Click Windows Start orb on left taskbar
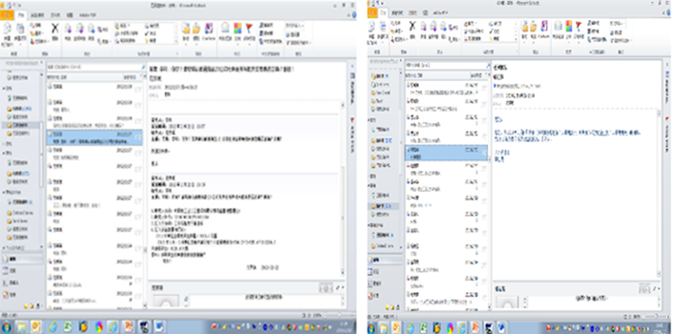Viewport: 673px width, 334px height. pos(6,327)
